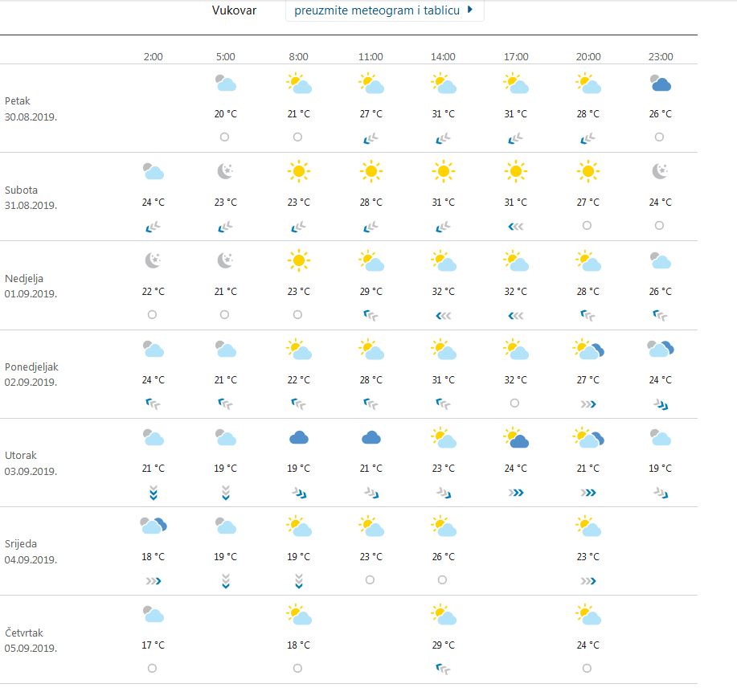This screenshot has height=688, width=737.
Task: Click Ponedjeljak 23:00 cloudy night icon
Action: pyautogui.click(x=661, y=348)
